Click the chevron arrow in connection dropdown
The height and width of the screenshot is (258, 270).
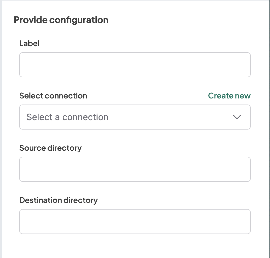237,117
